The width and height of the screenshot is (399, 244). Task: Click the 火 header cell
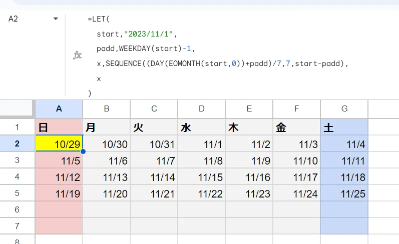click(x=154, y=127)
